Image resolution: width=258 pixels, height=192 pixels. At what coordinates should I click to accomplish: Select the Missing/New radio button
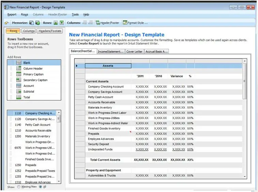click(x=19, y=187)
